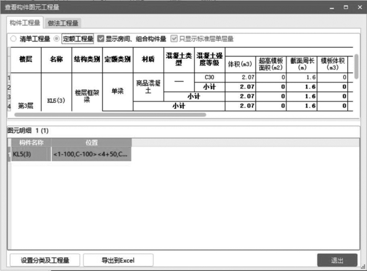
Task: Toggle 只显示标准层单层量 checkbox
Action: click(174, 38)
